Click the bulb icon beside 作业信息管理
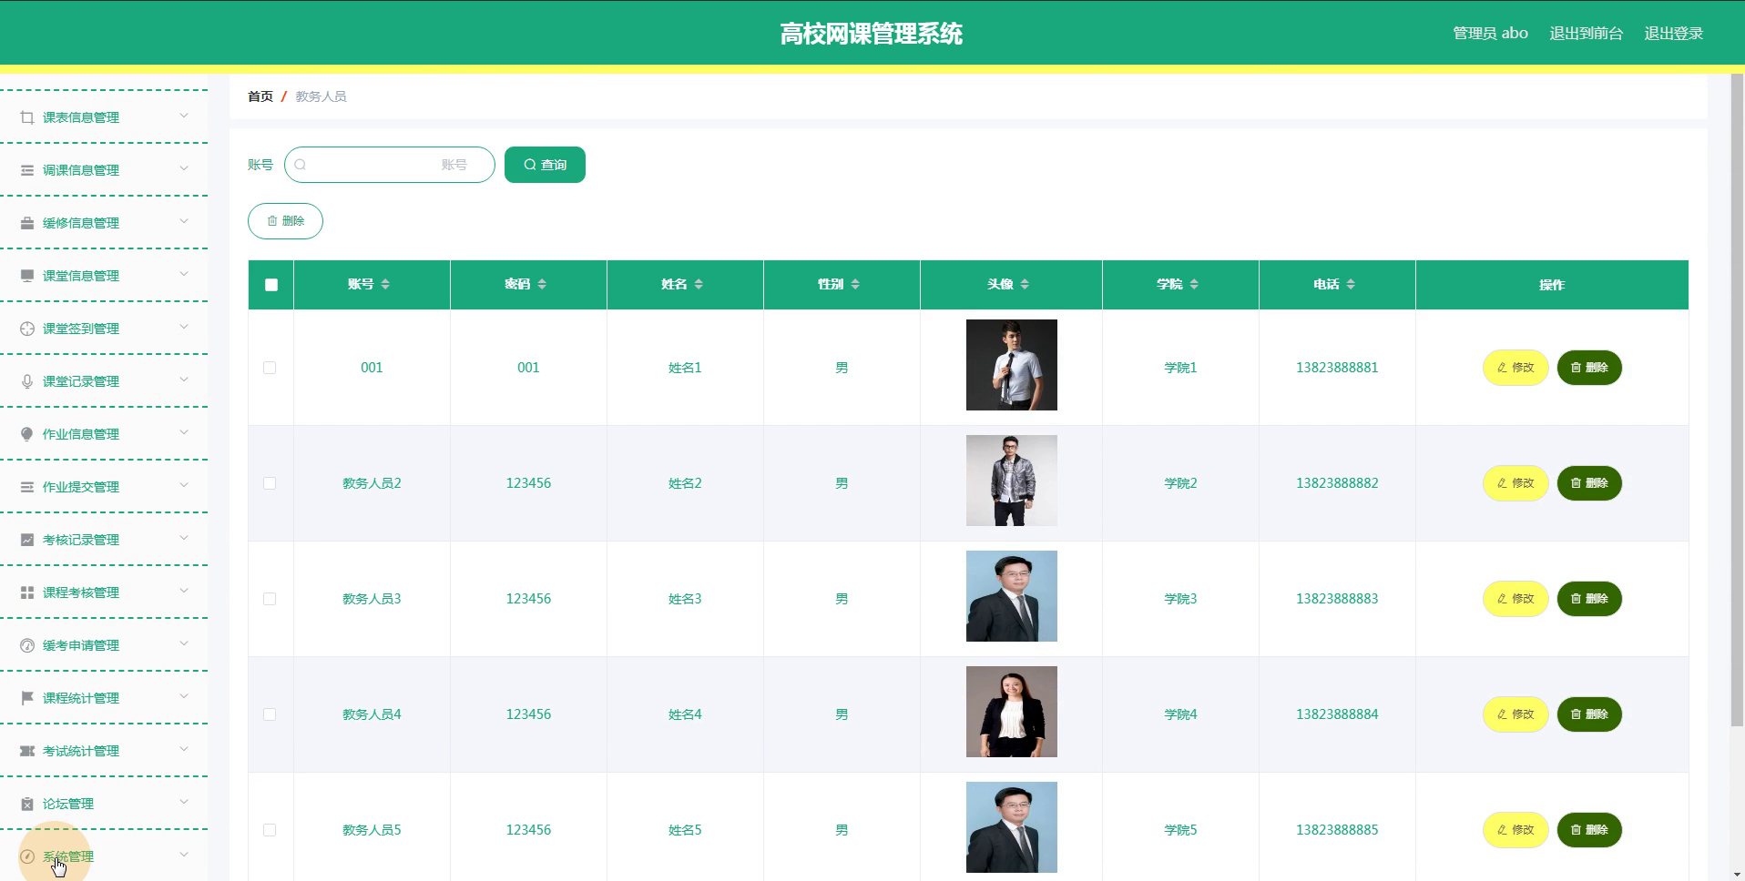Viewport: 1745px width, 881px height. (x=27, y=434)
